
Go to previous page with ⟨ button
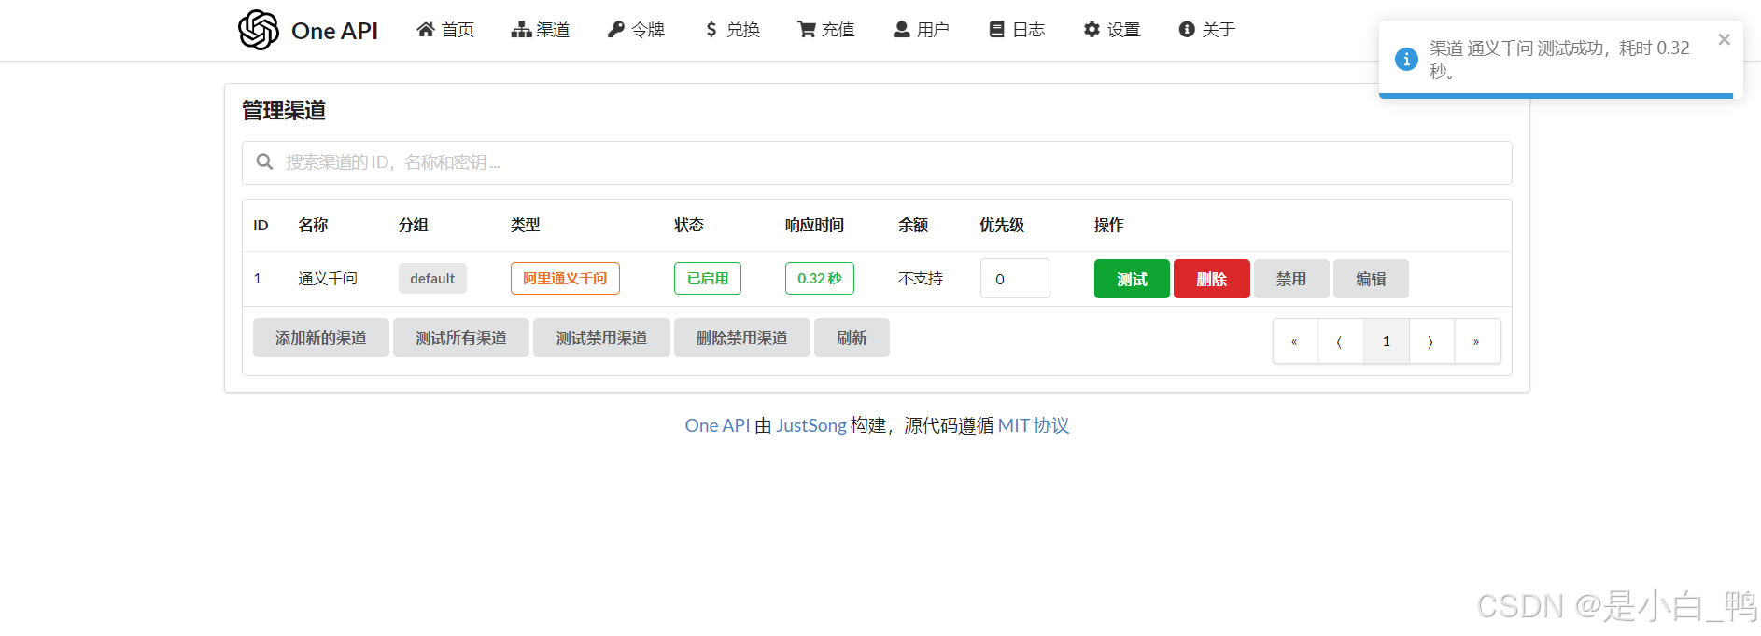(1341, 341)
